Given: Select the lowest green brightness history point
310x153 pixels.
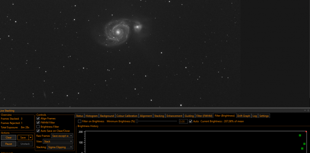Looking at the screenshot, I should (302, 148).
